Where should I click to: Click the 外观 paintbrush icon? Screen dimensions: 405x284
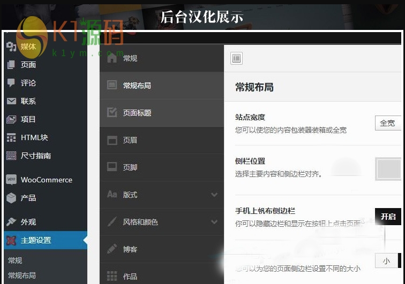11,222
